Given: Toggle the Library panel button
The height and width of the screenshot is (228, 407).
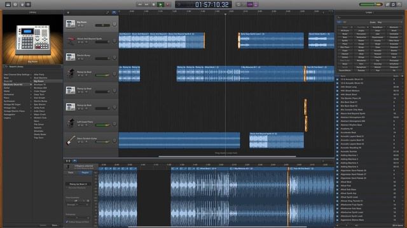Looking at the screenshot, I should click(x=8, y=4).
